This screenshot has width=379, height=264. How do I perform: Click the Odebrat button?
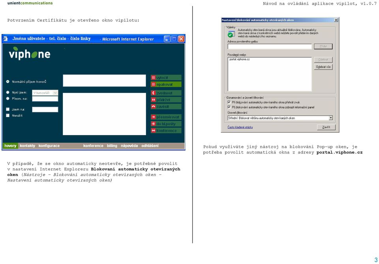(x=323, y=60)
